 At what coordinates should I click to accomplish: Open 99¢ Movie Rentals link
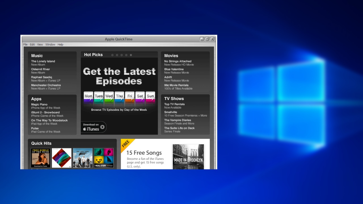(x=178, y=87)
